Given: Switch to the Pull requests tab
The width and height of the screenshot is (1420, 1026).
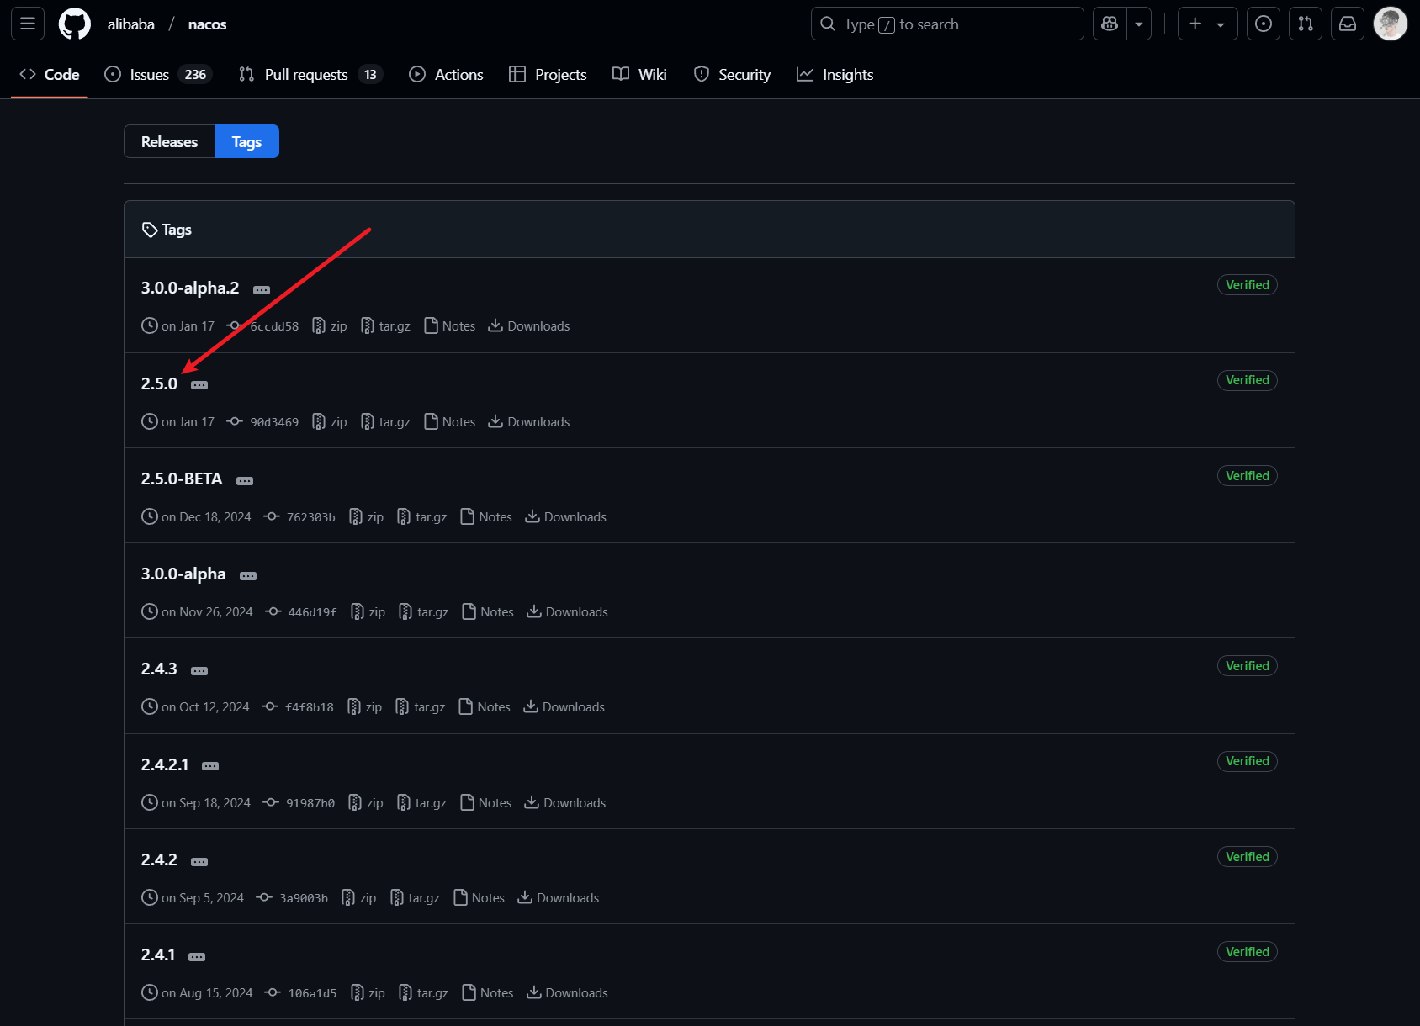Looking at the screenshot, I should [310, 75].
